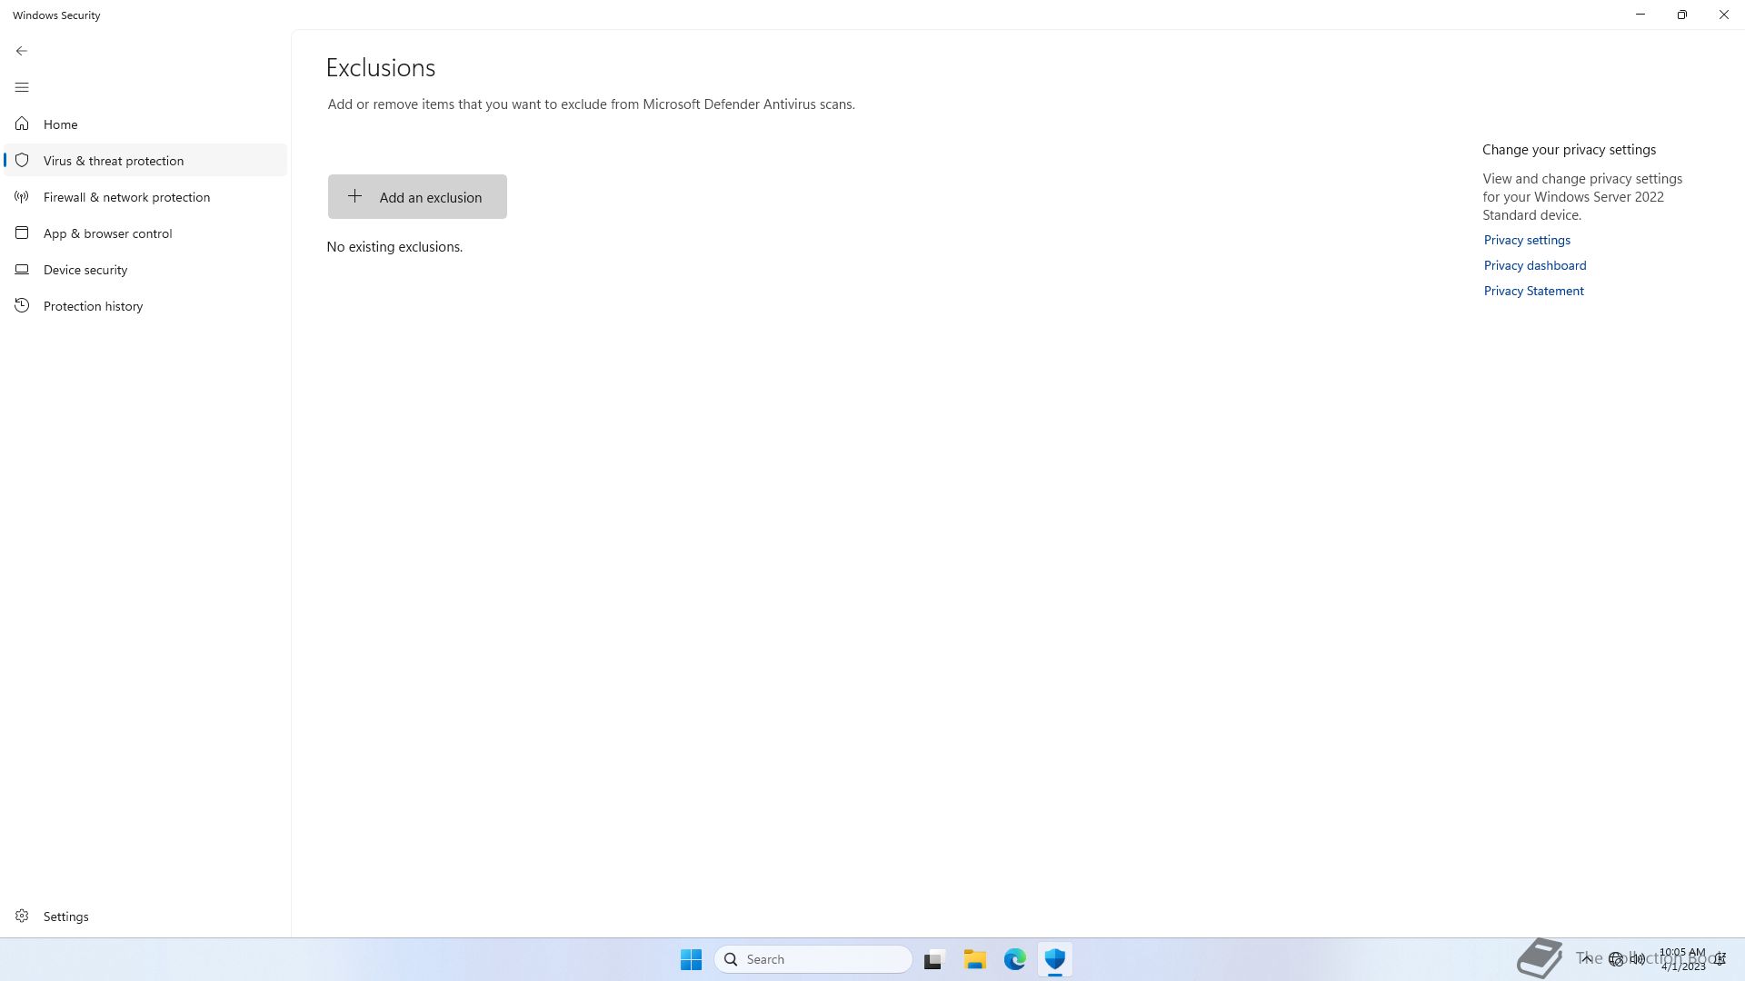Open the Privacy Statement link
The image size is (1745, 981).
click(x=1534, y=291)
